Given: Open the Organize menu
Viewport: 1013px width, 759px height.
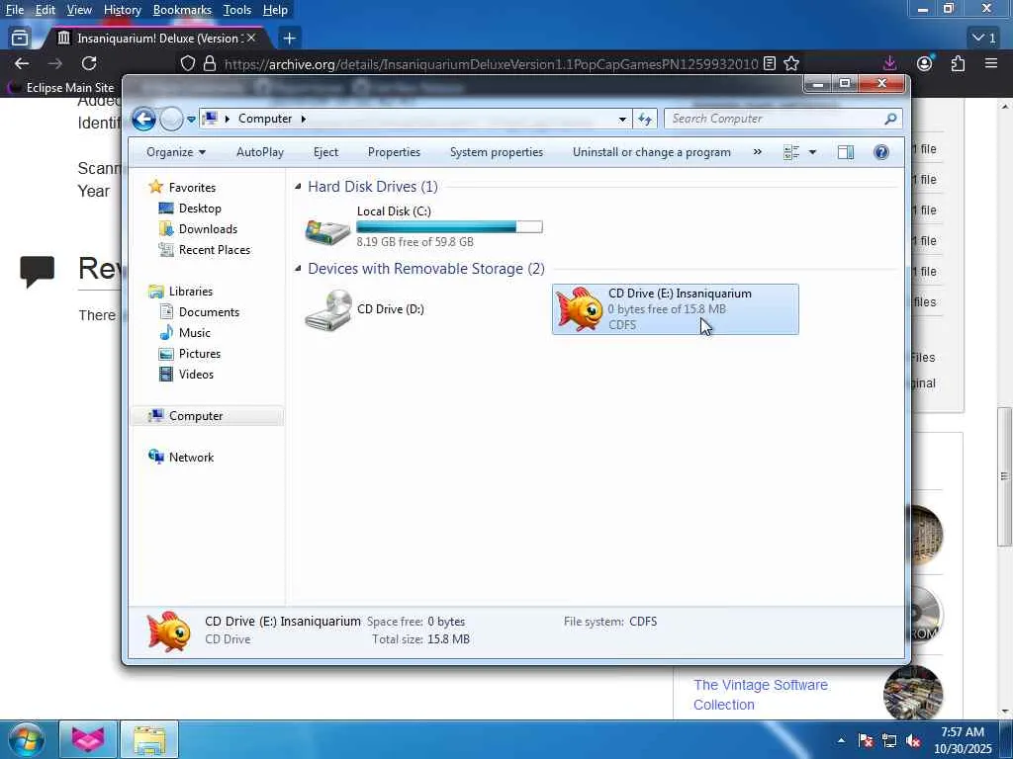Looking at the screenshot, I should click(x=176, y=152).
